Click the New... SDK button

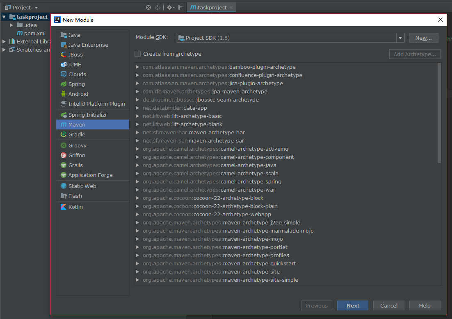click(x=423, y=38)
